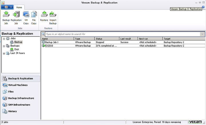The image size is (206, 125).
Task: Start a File Copy job
Action: point(34,18)
